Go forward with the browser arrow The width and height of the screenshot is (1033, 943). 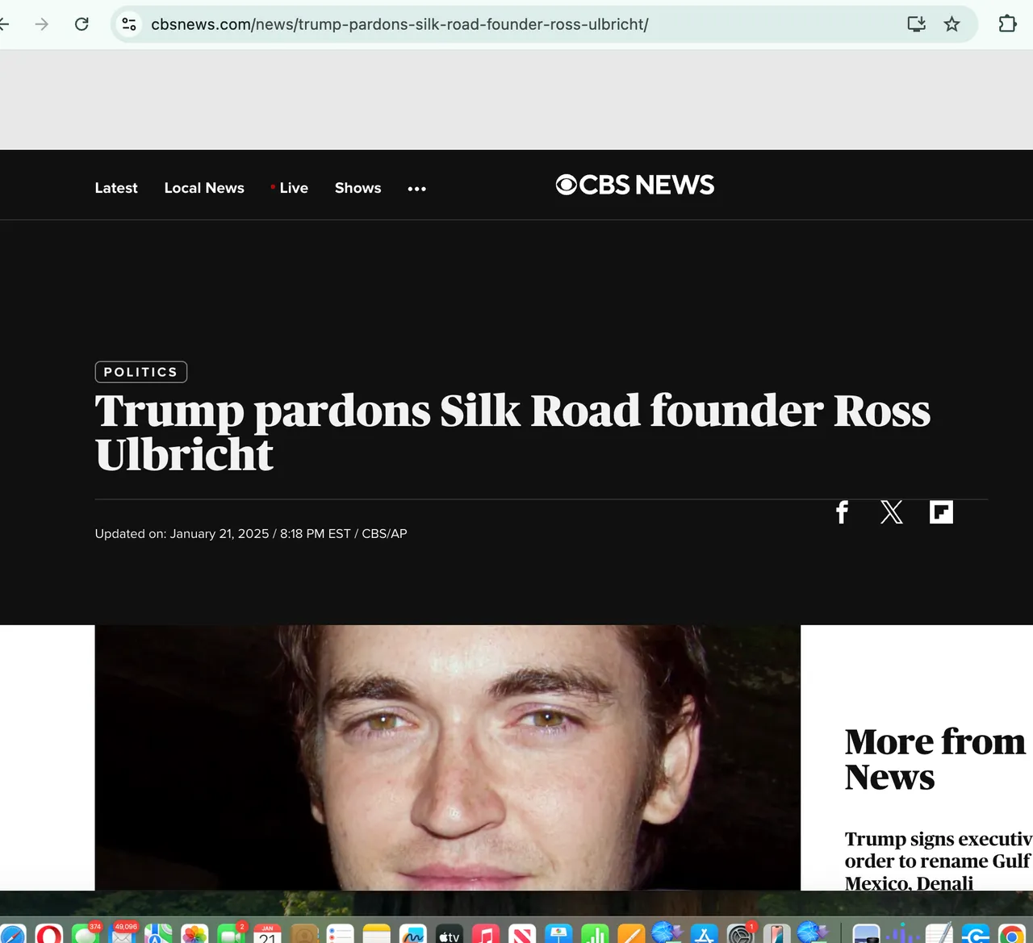(x=42, y=24)
